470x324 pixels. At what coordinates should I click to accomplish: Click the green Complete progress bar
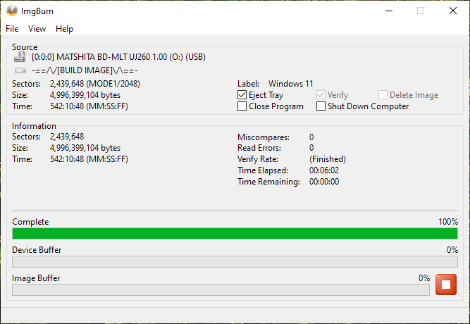pos(235,234)
